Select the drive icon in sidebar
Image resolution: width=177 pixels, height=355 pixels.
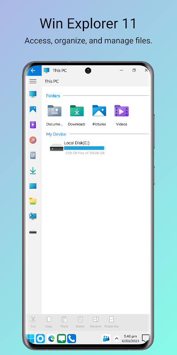click(33, 232)
